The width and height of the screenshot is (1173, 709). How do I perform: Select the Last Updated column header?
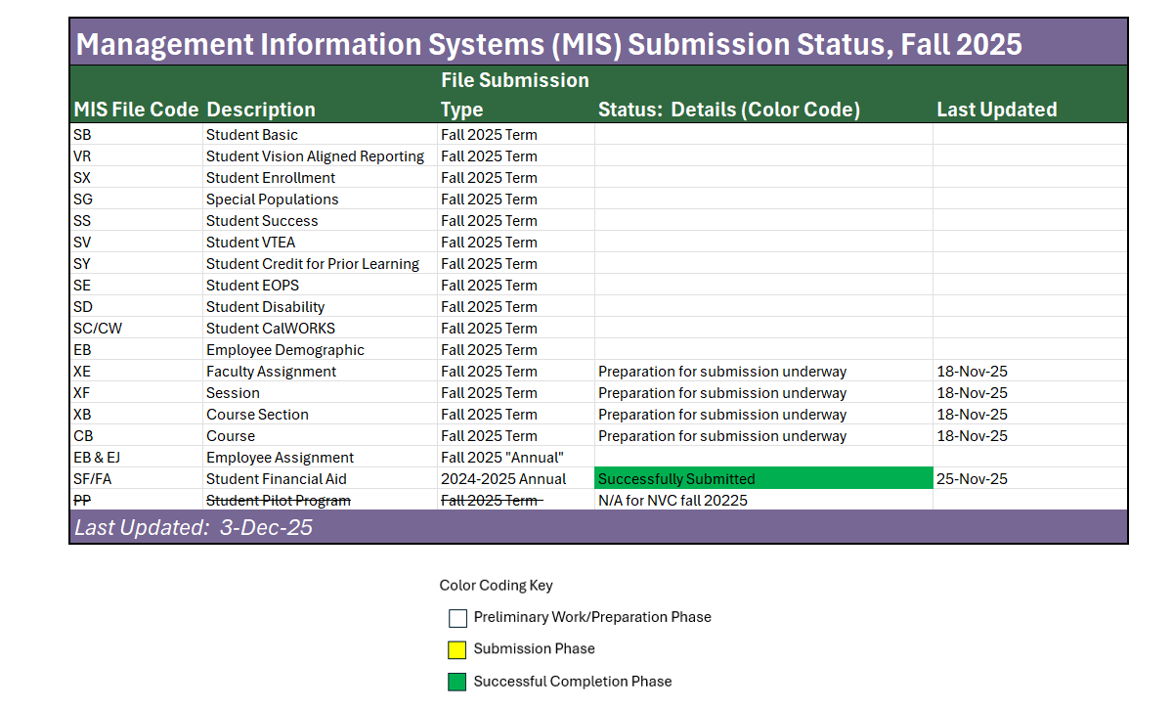[997, 110]
